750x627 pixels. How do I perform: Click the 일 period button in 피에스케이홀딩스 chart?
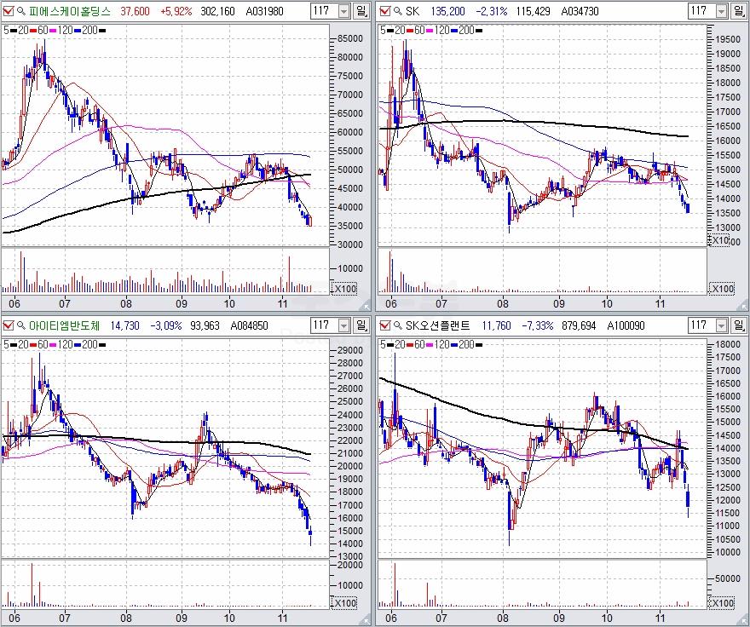[x=361, y=11]
